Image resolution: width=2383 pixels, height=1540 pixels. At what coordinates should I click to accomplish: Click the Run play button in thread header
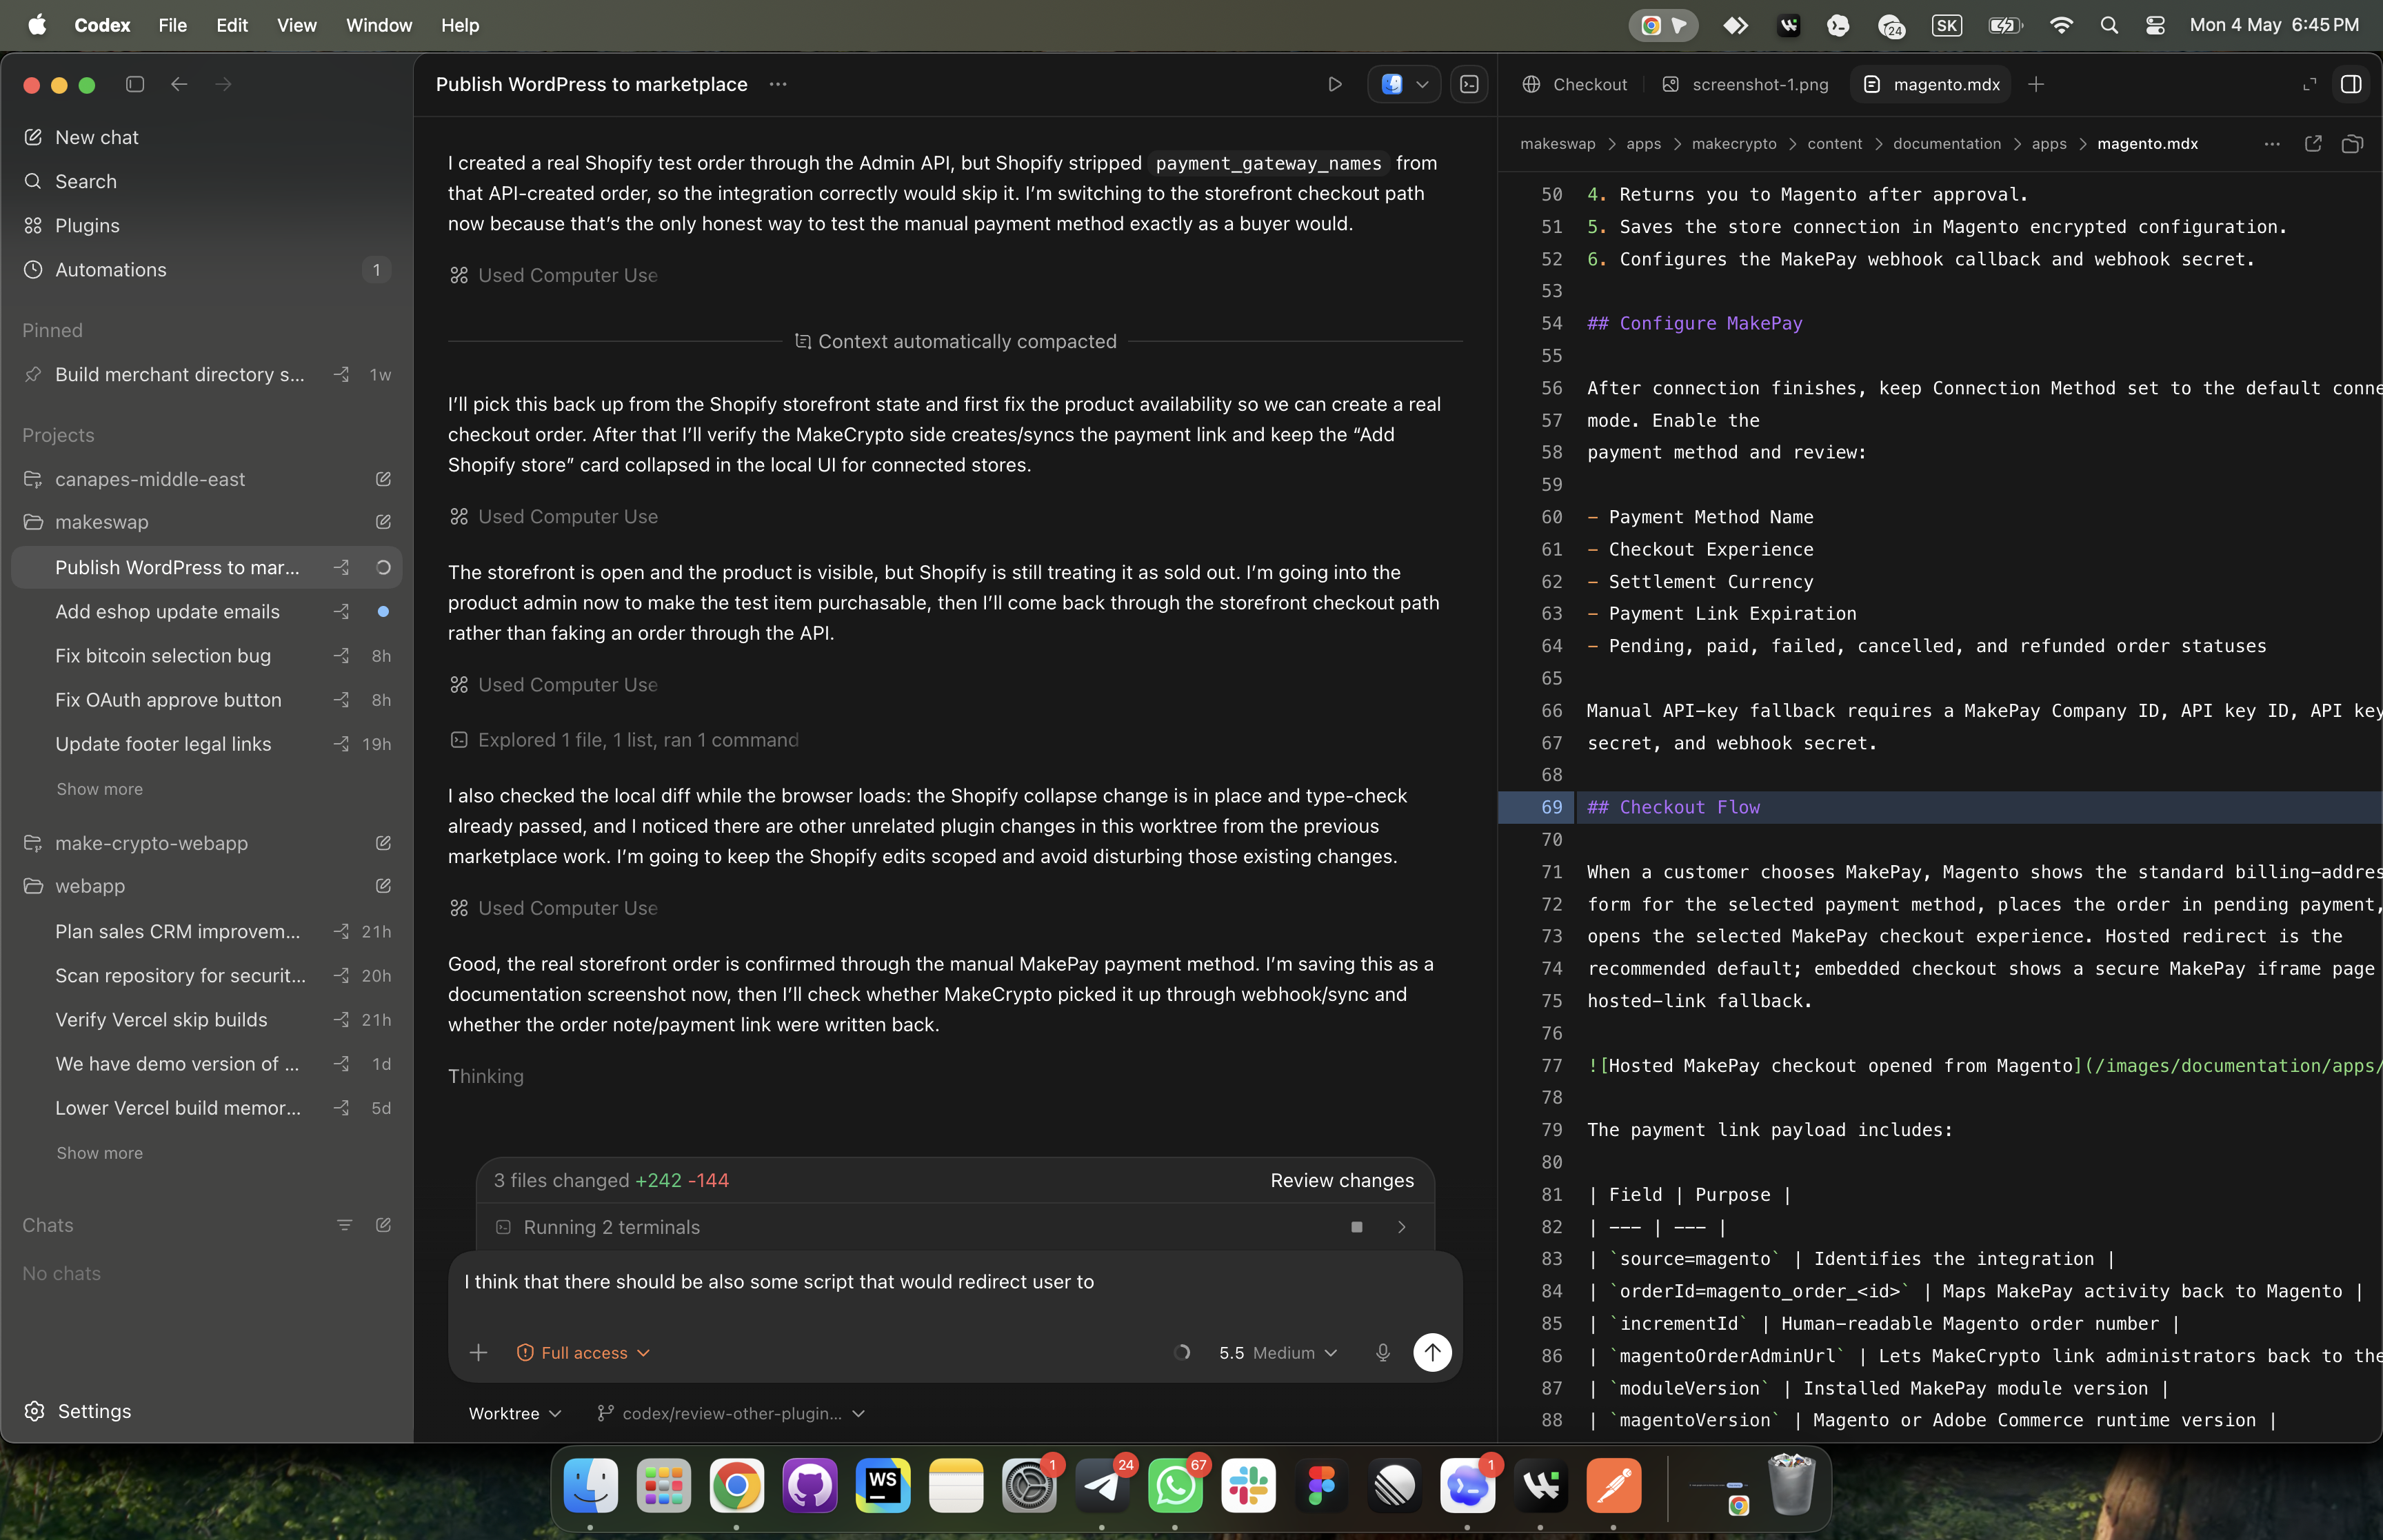coord(1334,85)
